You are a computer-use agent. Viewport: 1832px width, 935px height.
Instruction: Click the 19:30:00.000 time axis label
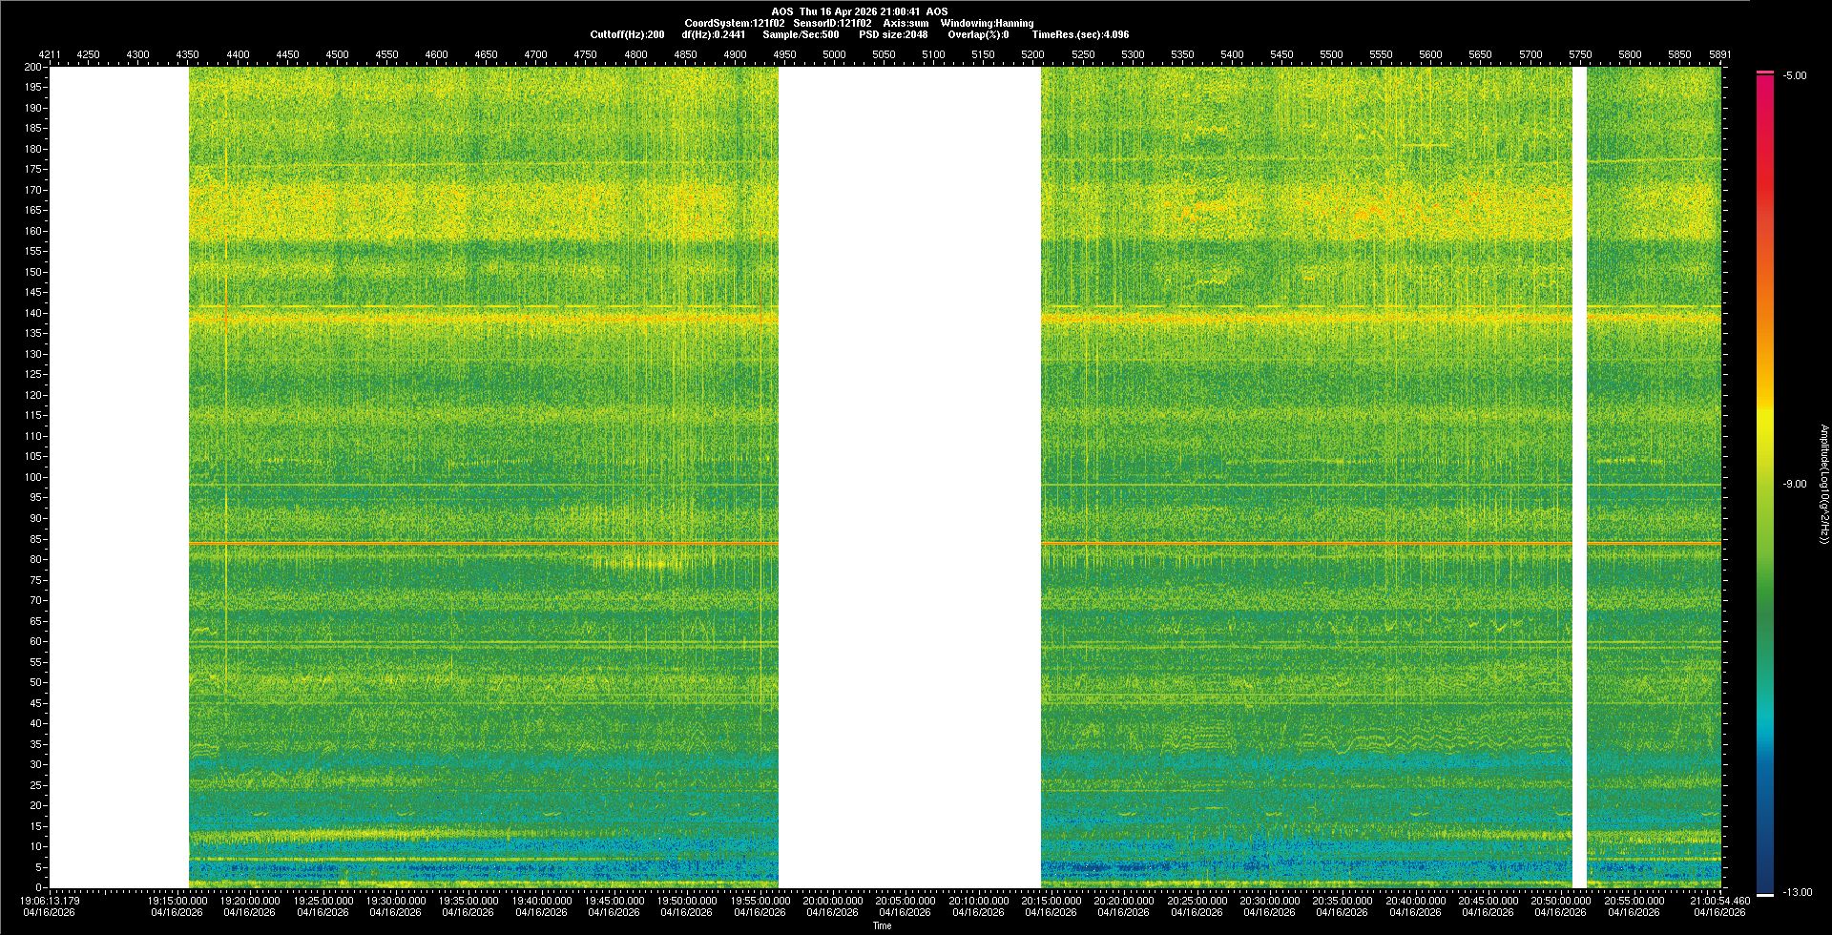[395, 901]
